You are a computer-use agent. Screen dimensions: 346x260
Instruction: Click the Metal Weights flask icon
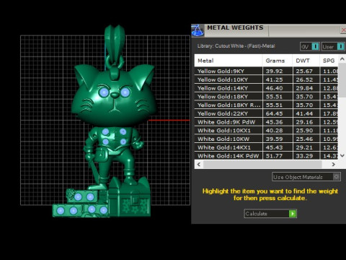[198, 30]
